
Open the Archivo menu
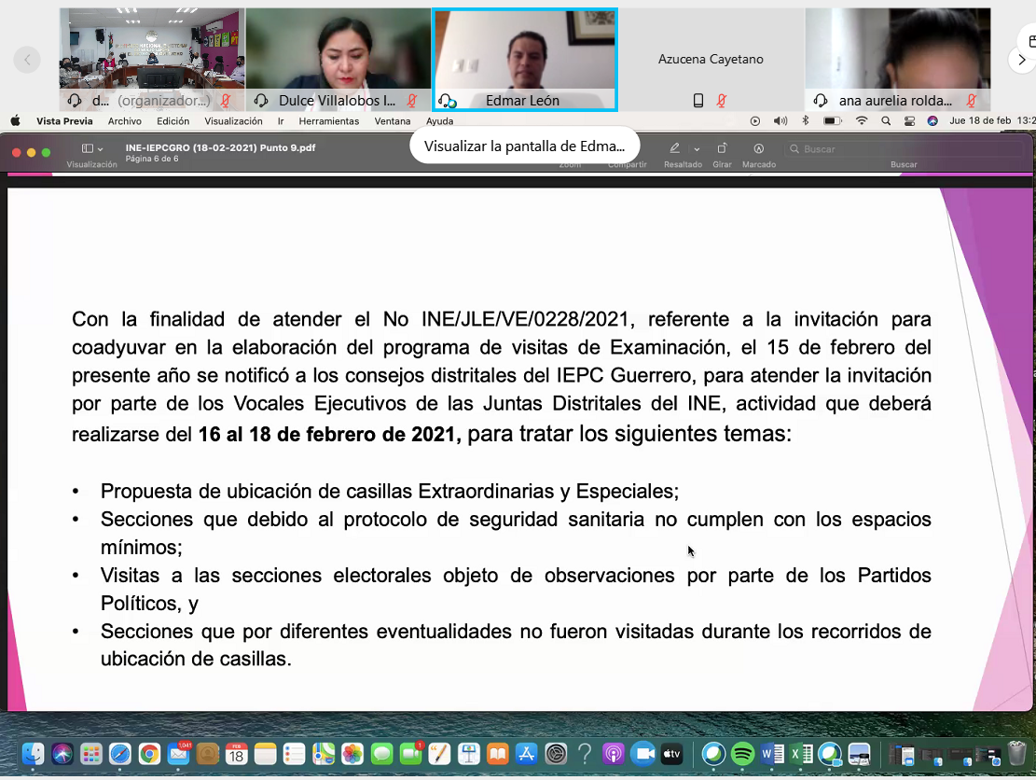click(x=125, y=121)
